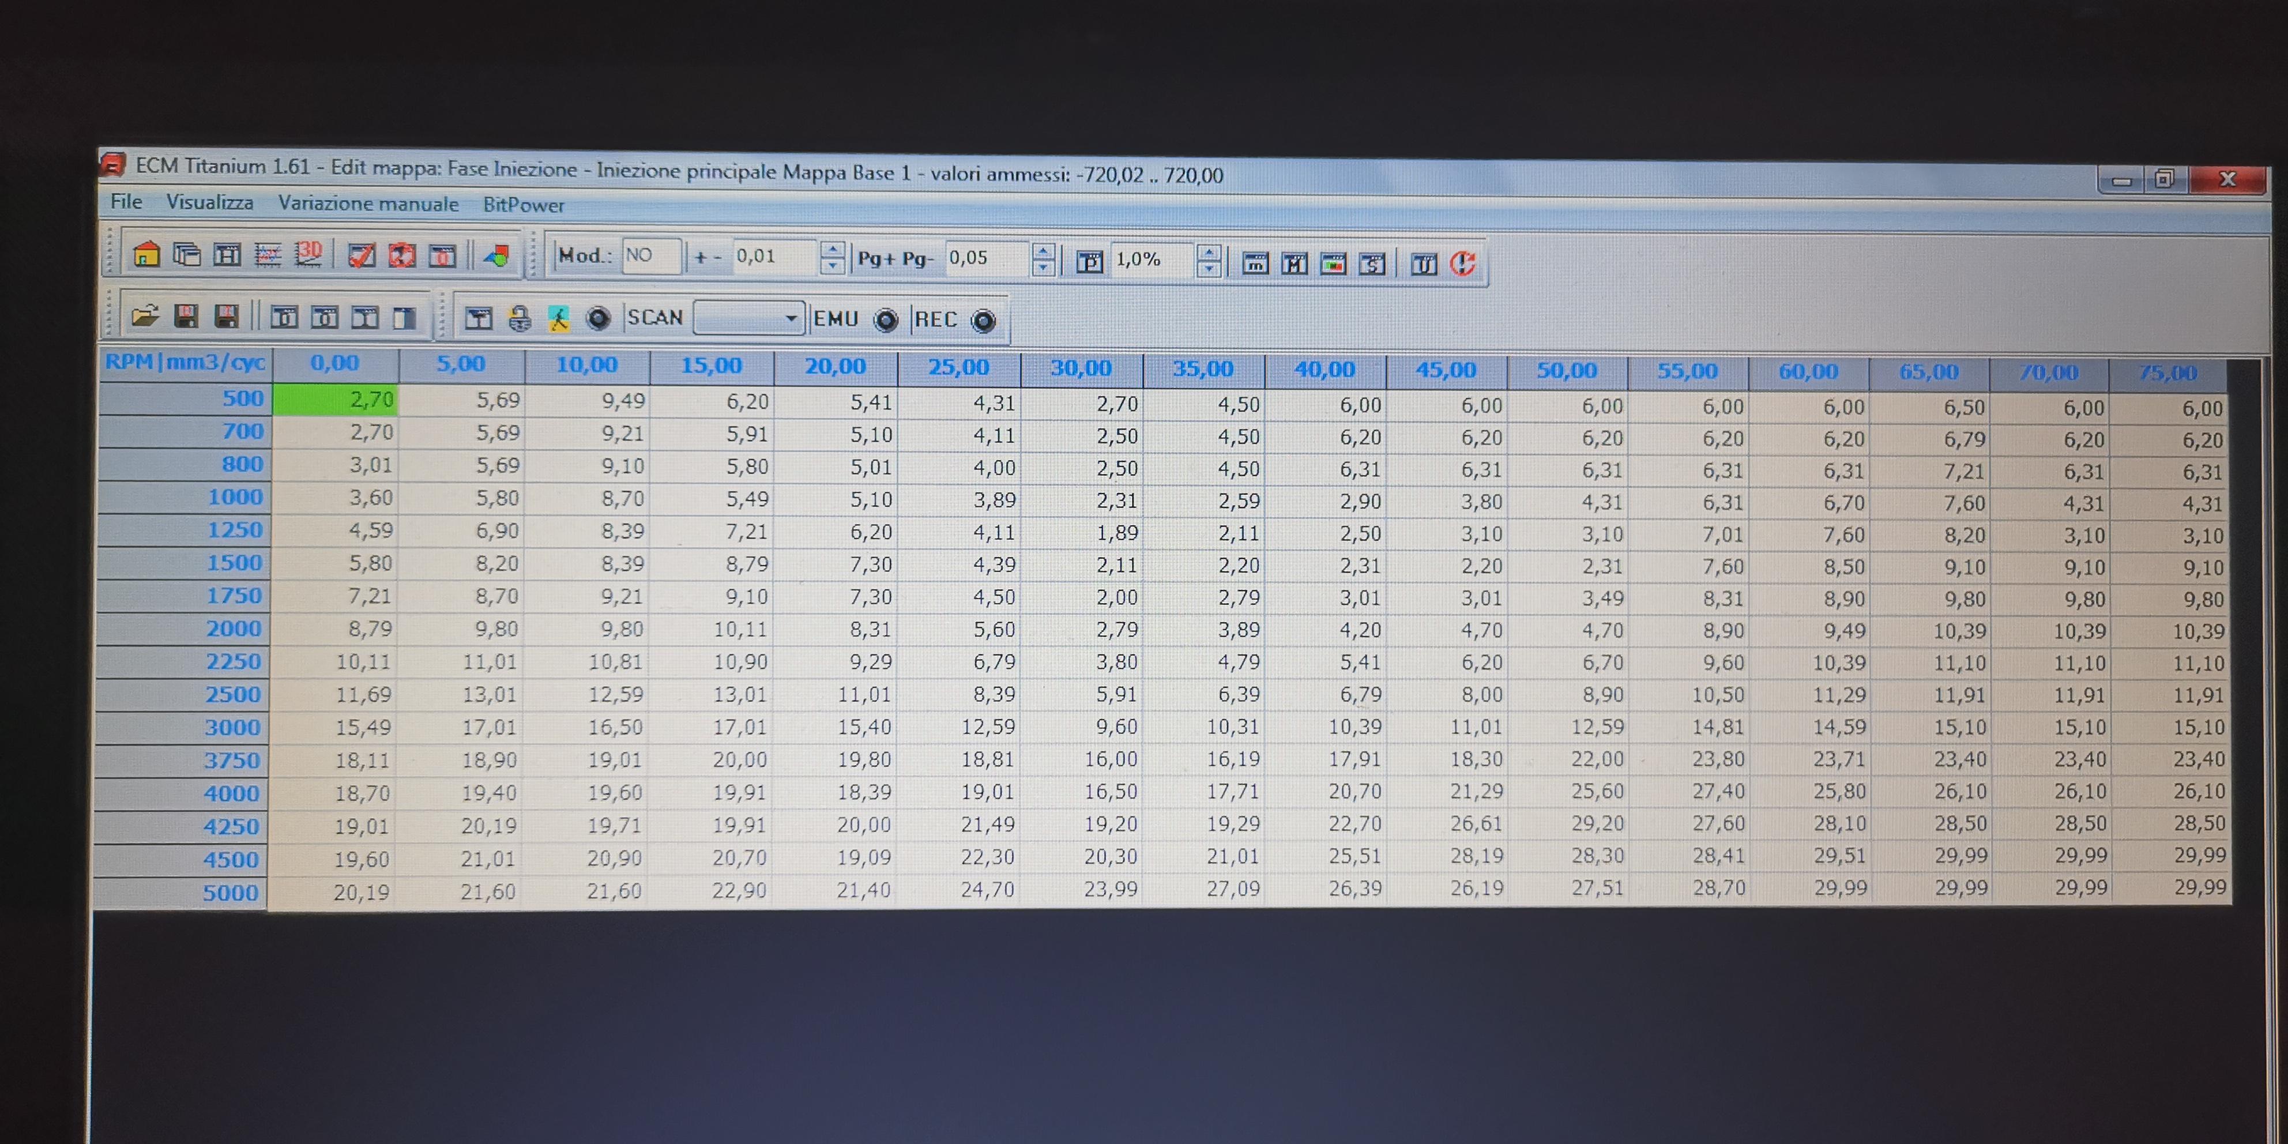
Task: Select column header 25,00
Action: click(958, 367)
